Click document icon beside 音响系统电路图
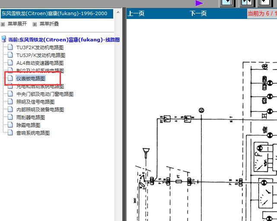Viewport: 277px width, 221px height. pyautogui.click(x=10, y=133)
